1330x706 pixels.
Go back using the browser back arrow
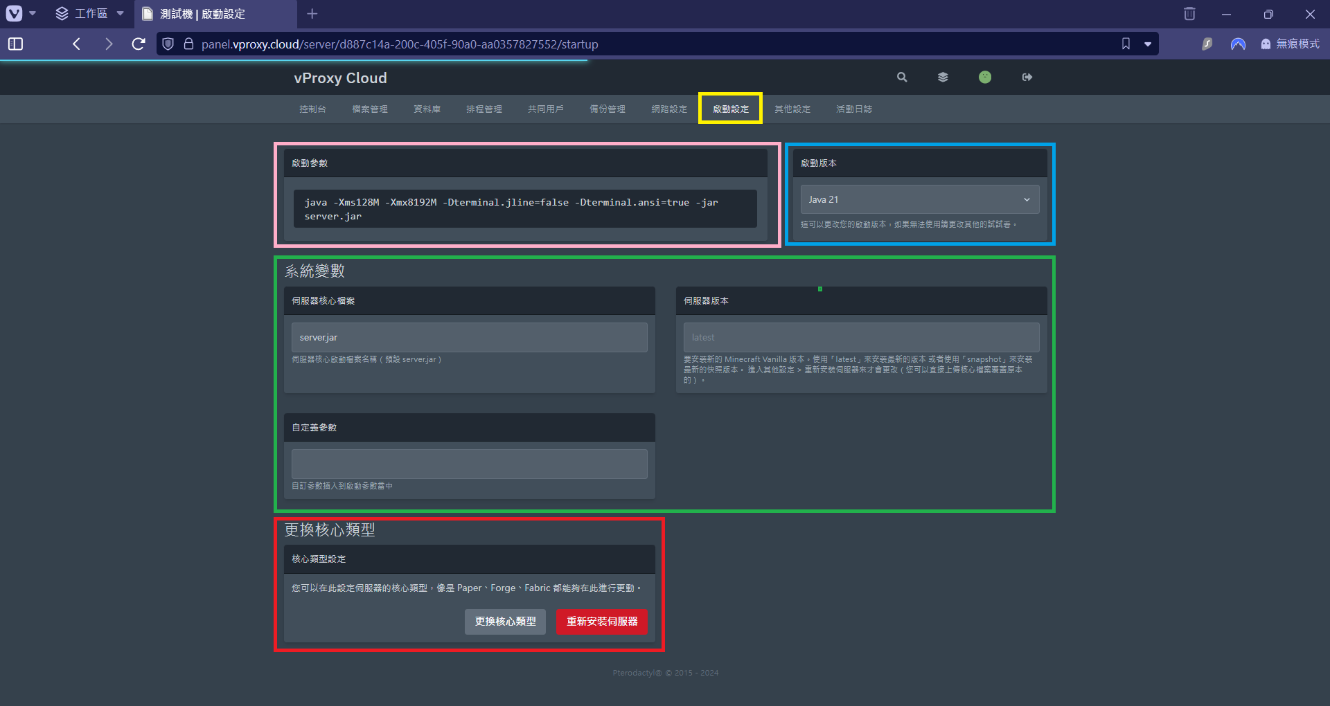click(77, 44)
